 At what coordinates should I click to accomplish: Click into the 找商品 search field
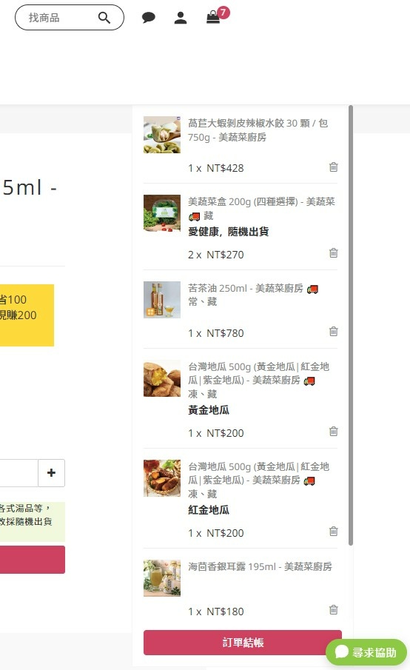click(60, 18)
